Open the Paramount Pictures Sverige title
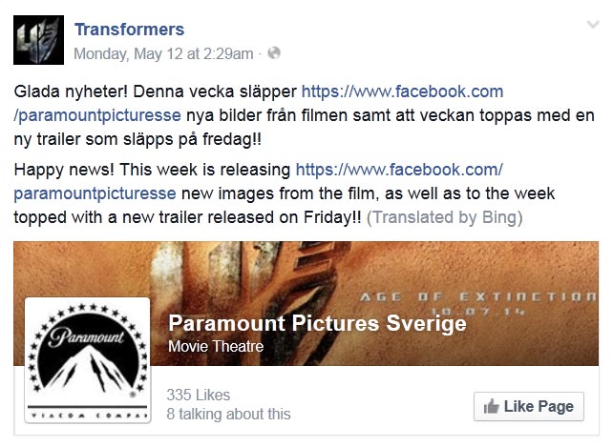This screenshot has height=447, width=613. point(316,323)
